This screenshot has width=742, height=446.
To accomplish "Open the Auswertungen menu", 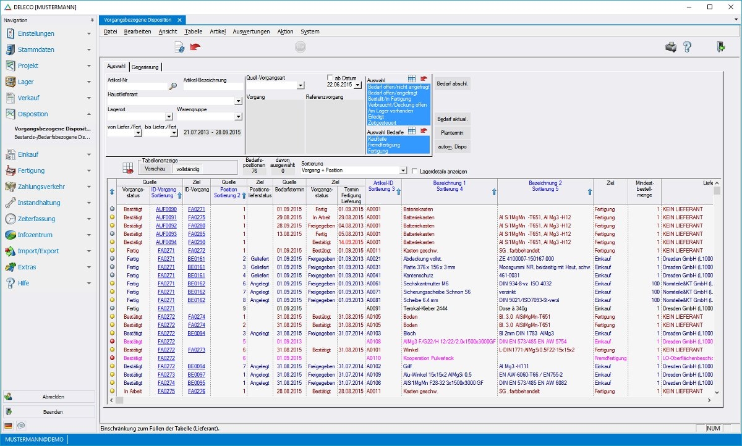I will click(x=251, y=32).
